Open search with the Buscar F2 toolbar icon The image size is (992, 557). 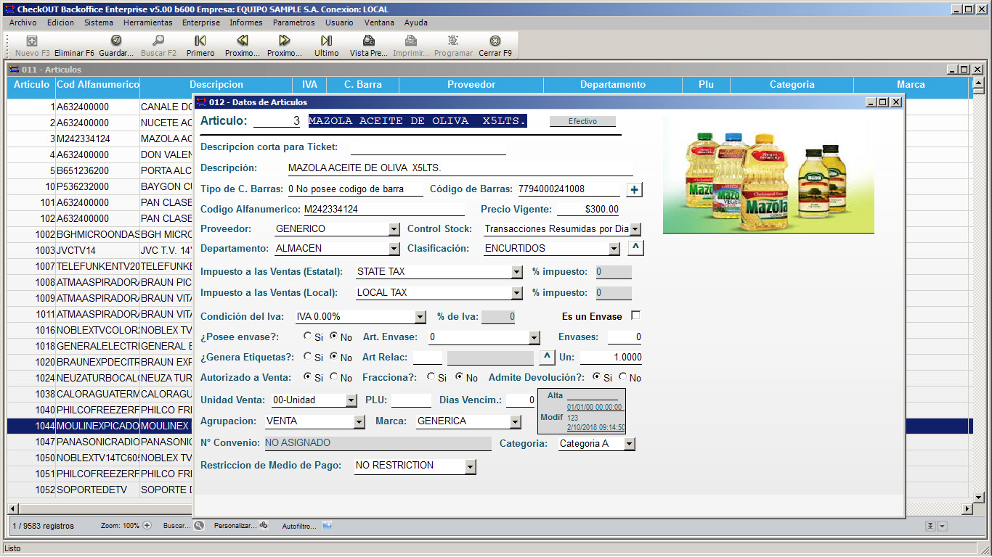[x=158, y=41]
